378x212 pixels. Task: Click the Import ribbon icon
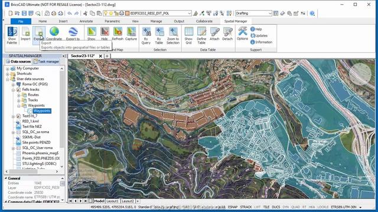click(25, 34)
